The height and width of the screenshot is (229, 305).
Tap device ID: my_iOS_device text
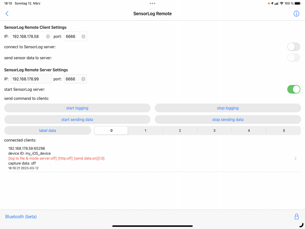point(29,154)
